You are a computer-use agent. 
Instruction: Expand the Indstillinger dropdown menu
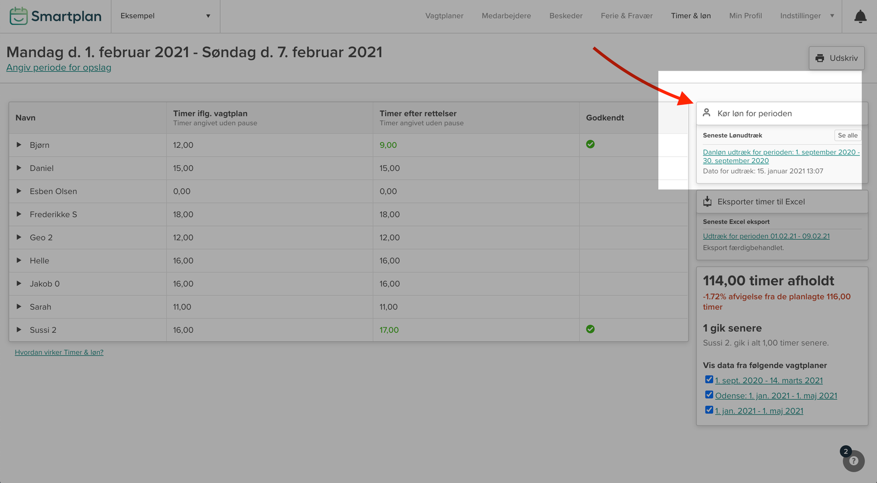(807, 16)
